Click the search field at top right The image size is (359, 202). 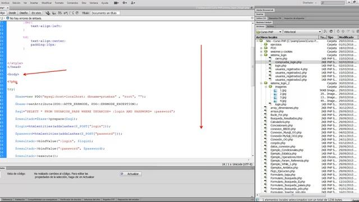[333, 3]
